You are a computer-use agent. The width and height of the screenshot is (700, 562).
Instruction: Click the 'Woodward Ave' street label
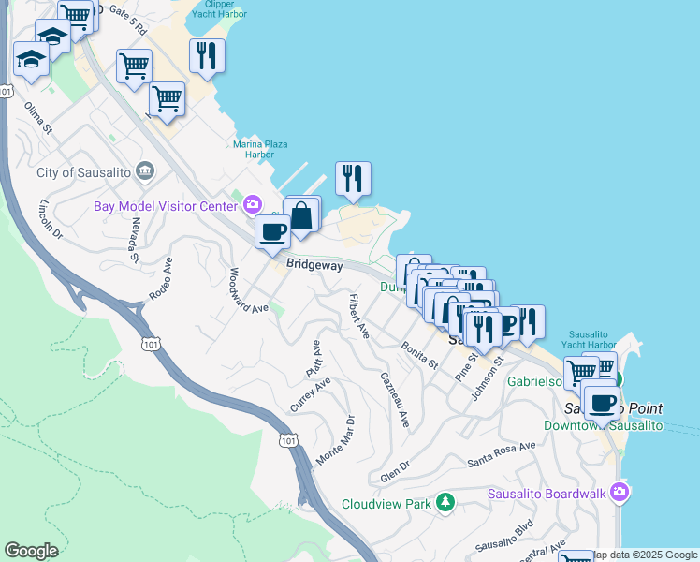coord(247,290)
